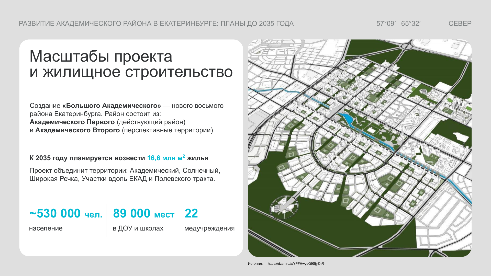The width and height of the screenshot is (491, 276).
Task: Click the heading Масштабы проекта
Action: [101, 56]
